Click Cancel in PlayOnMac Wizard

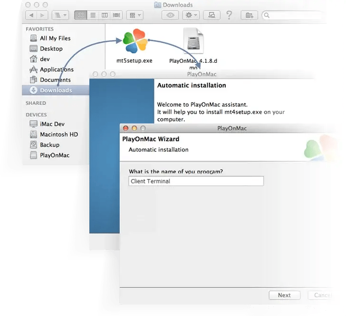tap(320, 295)
